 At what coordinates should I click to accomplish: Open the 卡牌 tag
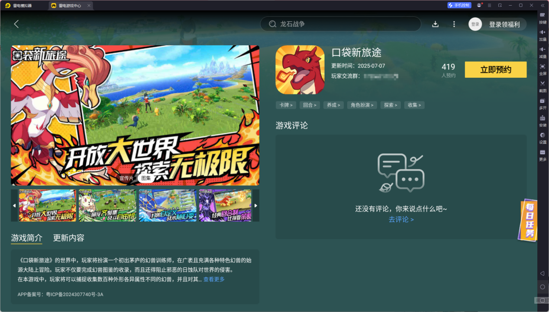(286, 105)
